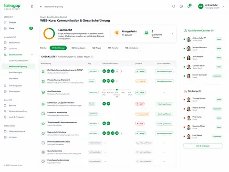
Task: Select the first point on the Abschlussniveau scale
Action: (x=104, y=89)
